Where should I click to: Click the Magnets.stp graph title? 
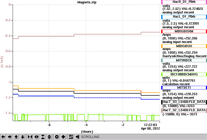click(87, 2)
